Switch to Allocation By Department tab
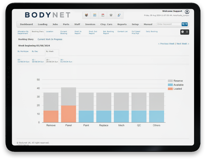 point(23,33)
